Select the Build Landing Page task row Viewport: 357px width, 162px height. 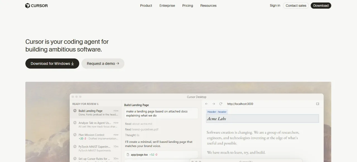[95, 112]
